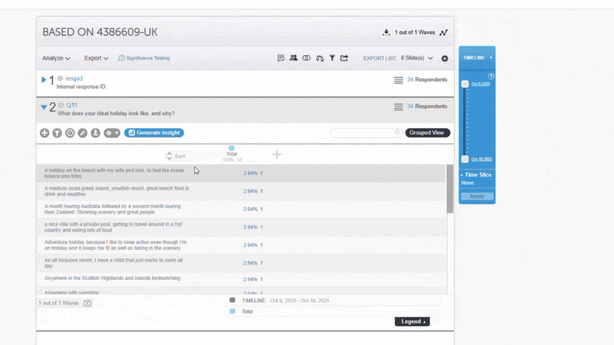Click the trend line icon after Waves
This screenshot has width=614, height=345.
pyautogui.click(x=443, y=32)
